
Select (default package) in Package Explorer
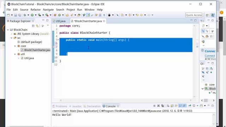[x=31, y=42]
